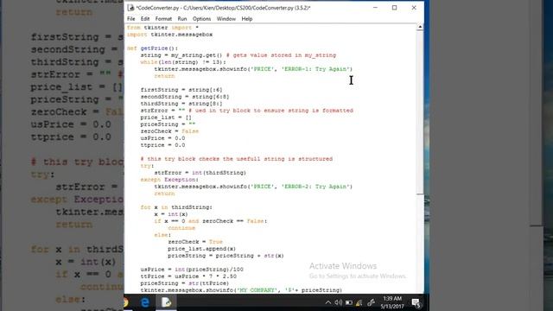Click the 'from tkinter import *' line
This screenshot has height=311, width=553.
click(162, 28)
